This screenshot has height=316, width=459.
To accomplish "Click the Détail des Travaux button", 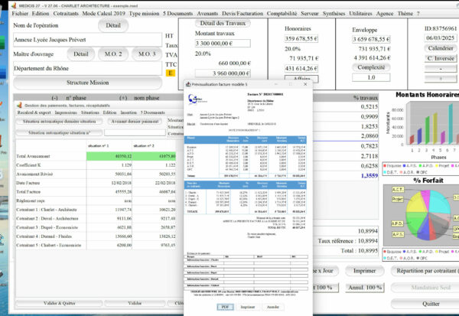I will click(x=223, y=24).
